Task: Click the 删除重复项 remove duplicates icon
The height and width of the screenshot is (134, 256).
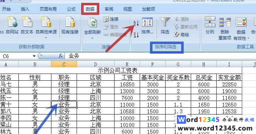Action: 225,28
